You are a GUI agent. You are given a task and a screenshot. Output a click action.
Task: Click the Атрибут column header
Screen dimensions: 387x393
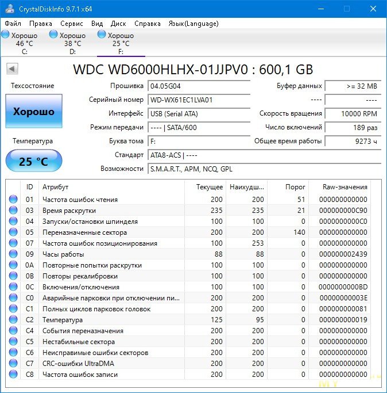tap(55, 187)
